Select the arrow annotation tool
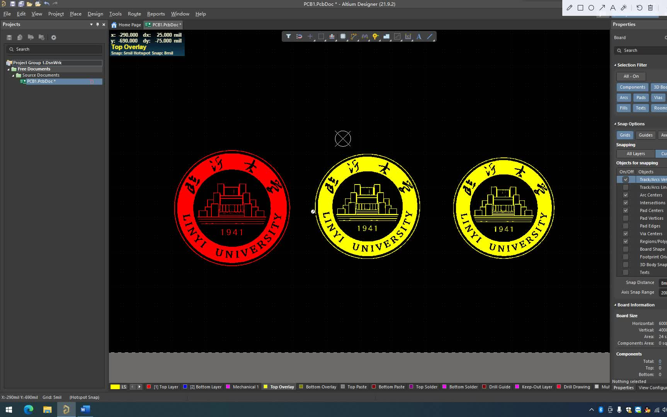 click(x=602, y=8)
